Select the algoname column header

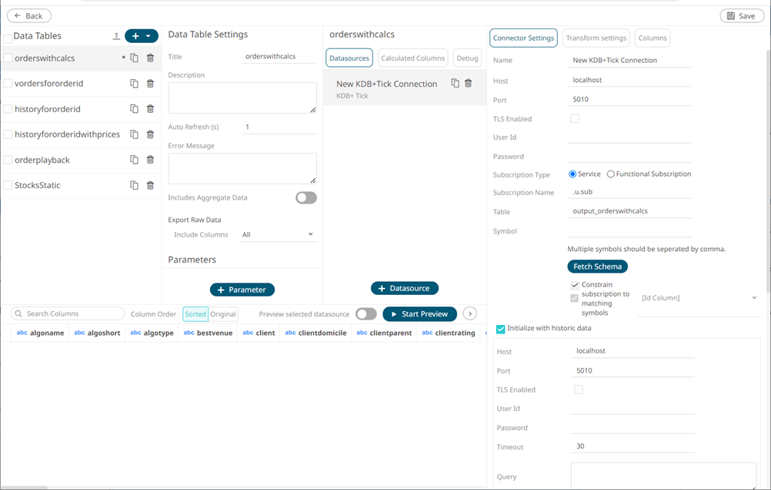pyautogui.click(x=40, y=333)
